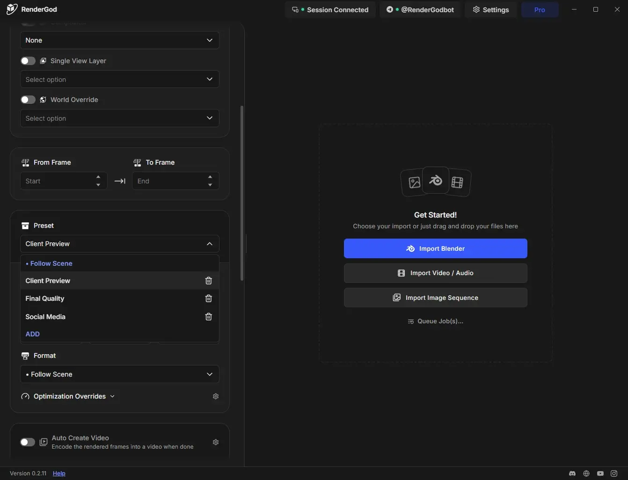Delete the Social Media preset
Viewport: 628px width, 480px height.
209,317
